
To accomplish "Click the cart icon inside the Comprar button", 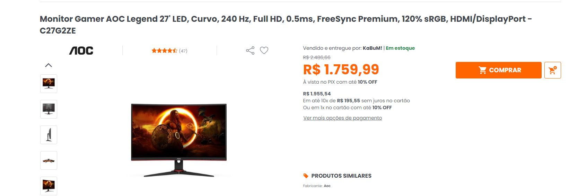I will pyautogui.click(x=482, y=70).
